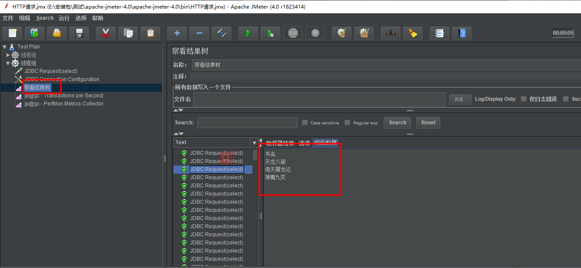Open the 编辑 menu
The height and width of the screenshot is (268, 581).
[25, 18]
